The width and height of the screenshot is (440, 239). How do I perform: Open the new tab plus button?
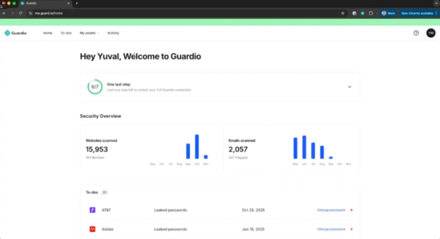(x=76, y=3)
